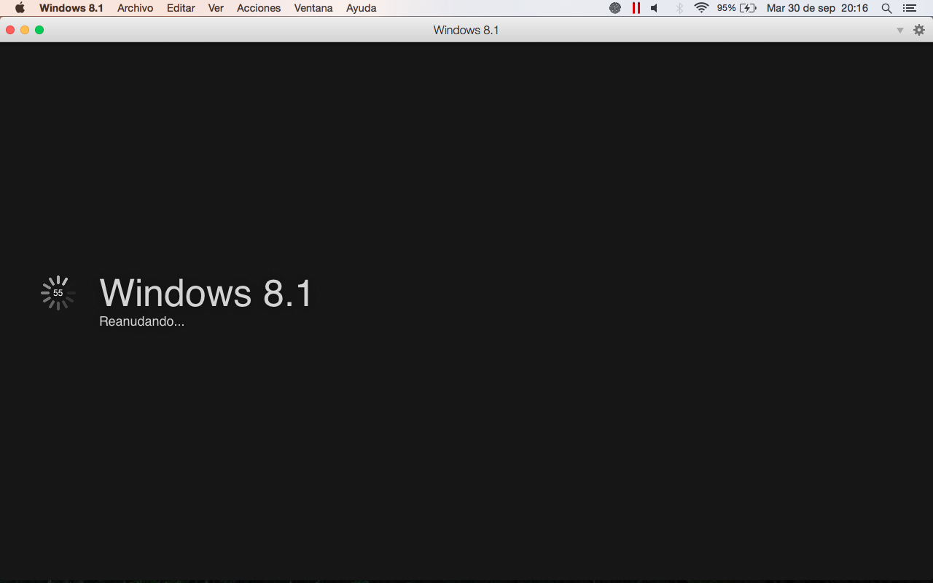This screenshot has height=583, width=933.
Task: Click the volume speaker icon
Action: tap(655, 8)
